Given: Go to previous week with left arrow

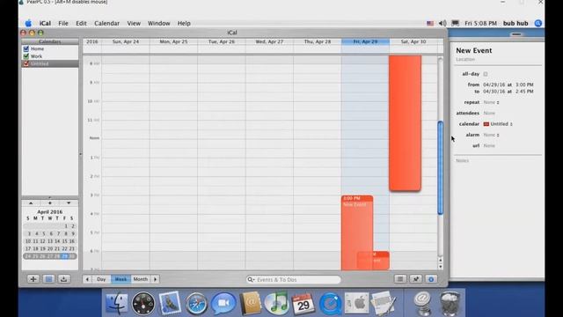Looking at the screenshot, I should pyautogui.click(x=87, y=279).
